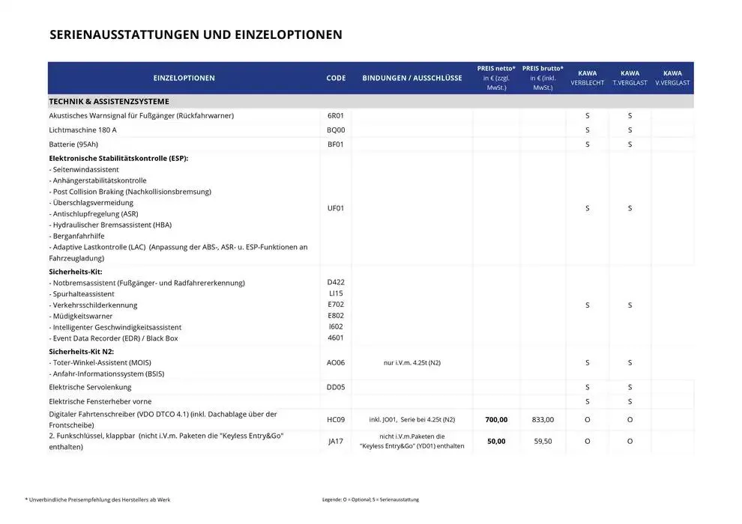Select the KAWA VERBLECHT column header
Screen dimensions: 742x524
pyautogui.click(x=587, y=78)
